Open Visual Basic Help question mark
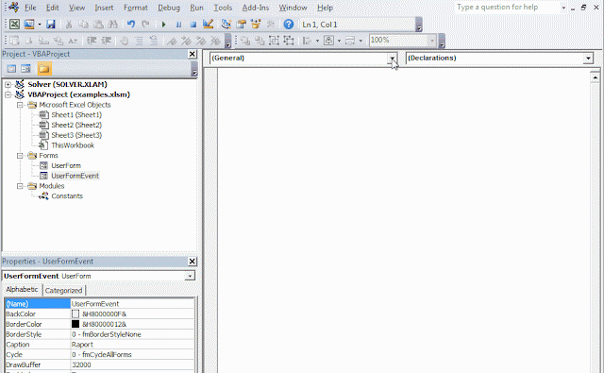 pos(289,25)
